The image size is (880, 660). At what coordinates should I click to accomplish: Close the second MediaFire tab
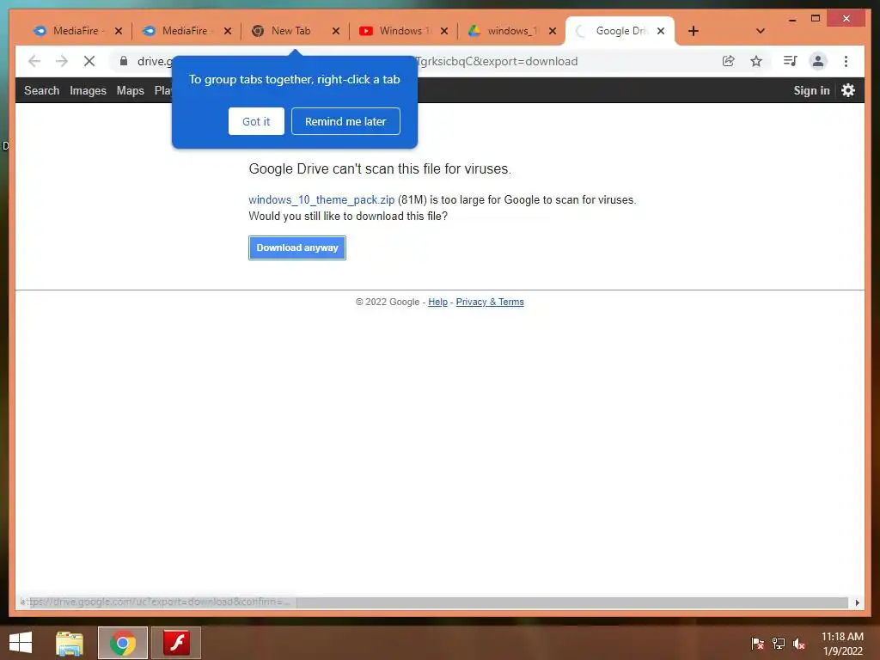coord(227,31)
